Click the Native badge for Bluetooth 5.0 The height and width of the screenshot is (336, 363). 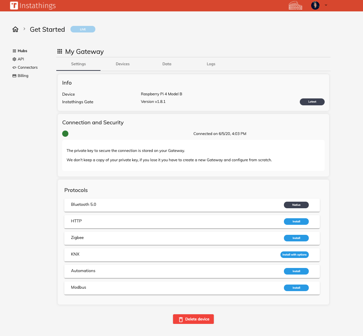pyautogui.click(x=296, y=205)
